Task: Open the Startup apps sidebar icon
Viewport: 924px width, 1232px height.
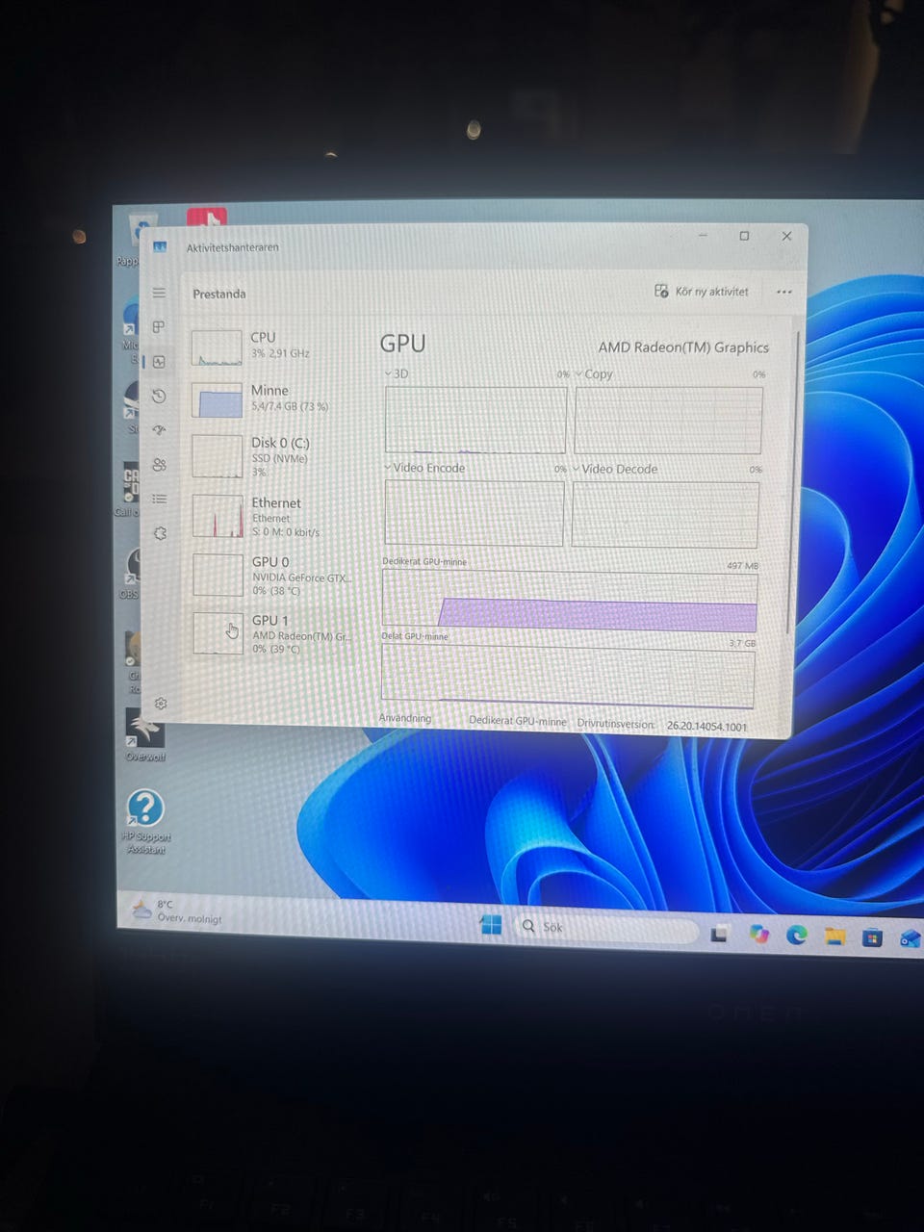Action: pyautogui.click(x=160, y=430)
